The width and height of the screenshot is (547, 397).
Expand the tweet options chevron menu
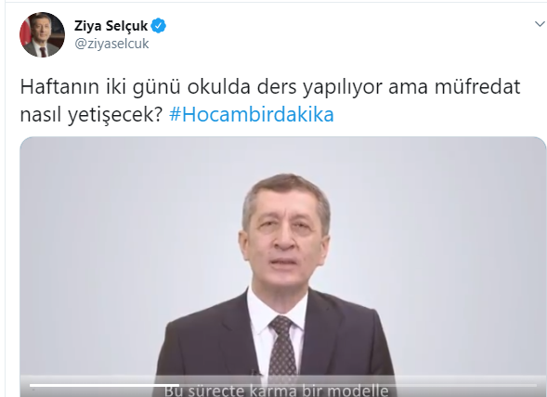click(x=540, y=24)
